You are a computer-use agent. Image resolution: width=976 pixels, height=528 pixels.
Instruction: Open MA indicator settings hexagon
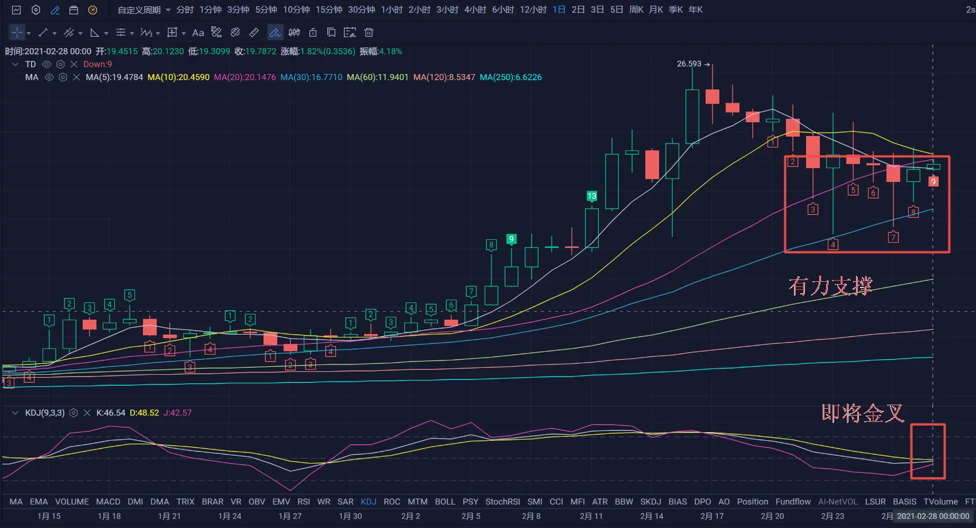tap(63, 77)
